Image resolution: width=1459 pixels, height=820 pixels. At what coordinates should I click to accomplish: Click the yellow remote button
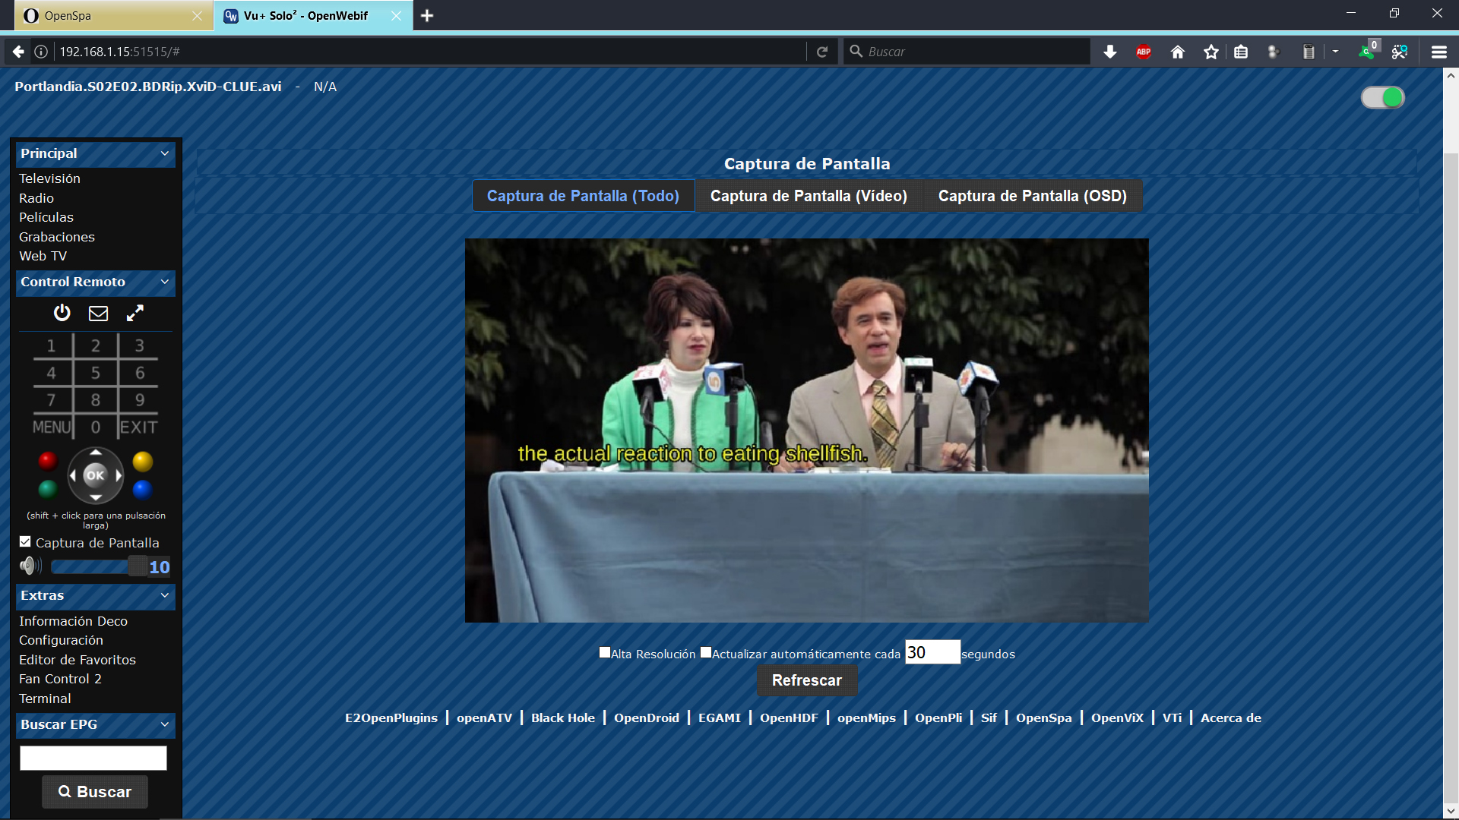click(143, 461)
